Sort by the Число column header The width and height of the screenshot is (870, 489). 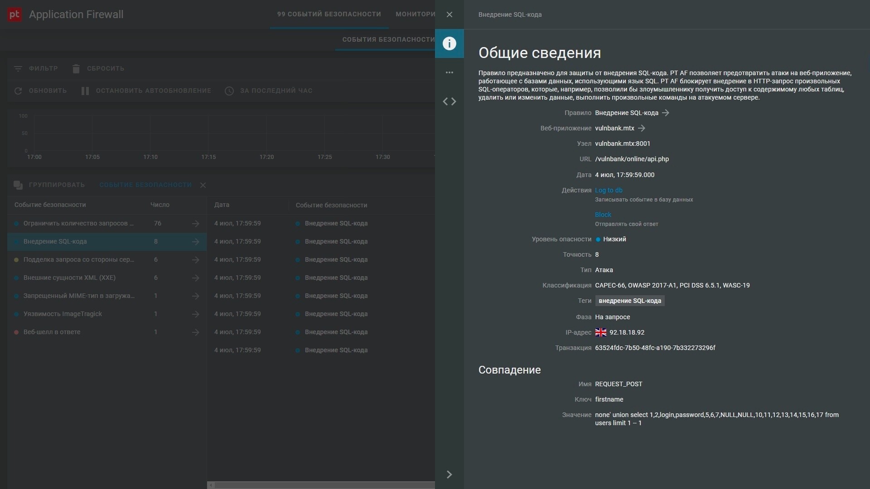(159, 205)
